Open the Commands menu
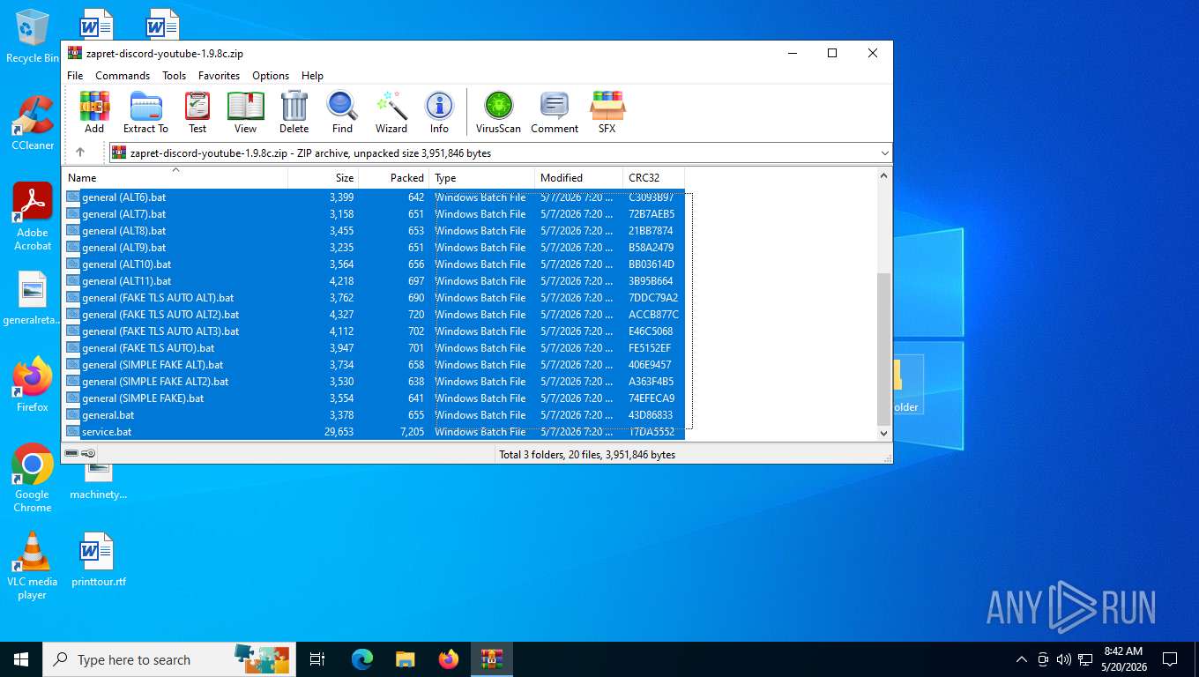 123,76
